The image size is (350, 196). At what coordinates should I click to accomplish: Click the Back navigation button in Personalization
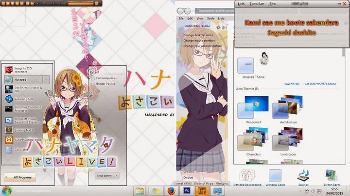[x=180, y=11]
